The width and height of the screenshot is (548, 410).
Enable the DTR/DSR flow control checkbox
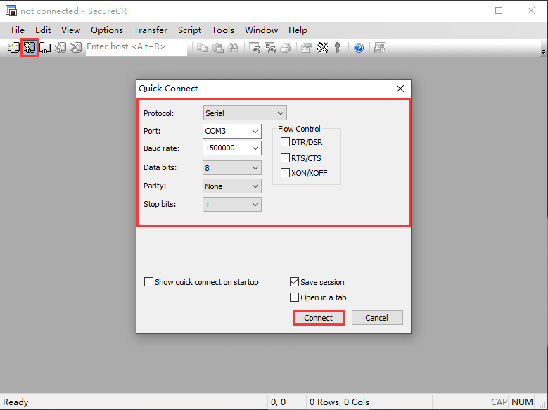pyautogui.click(x=286, y=142)
